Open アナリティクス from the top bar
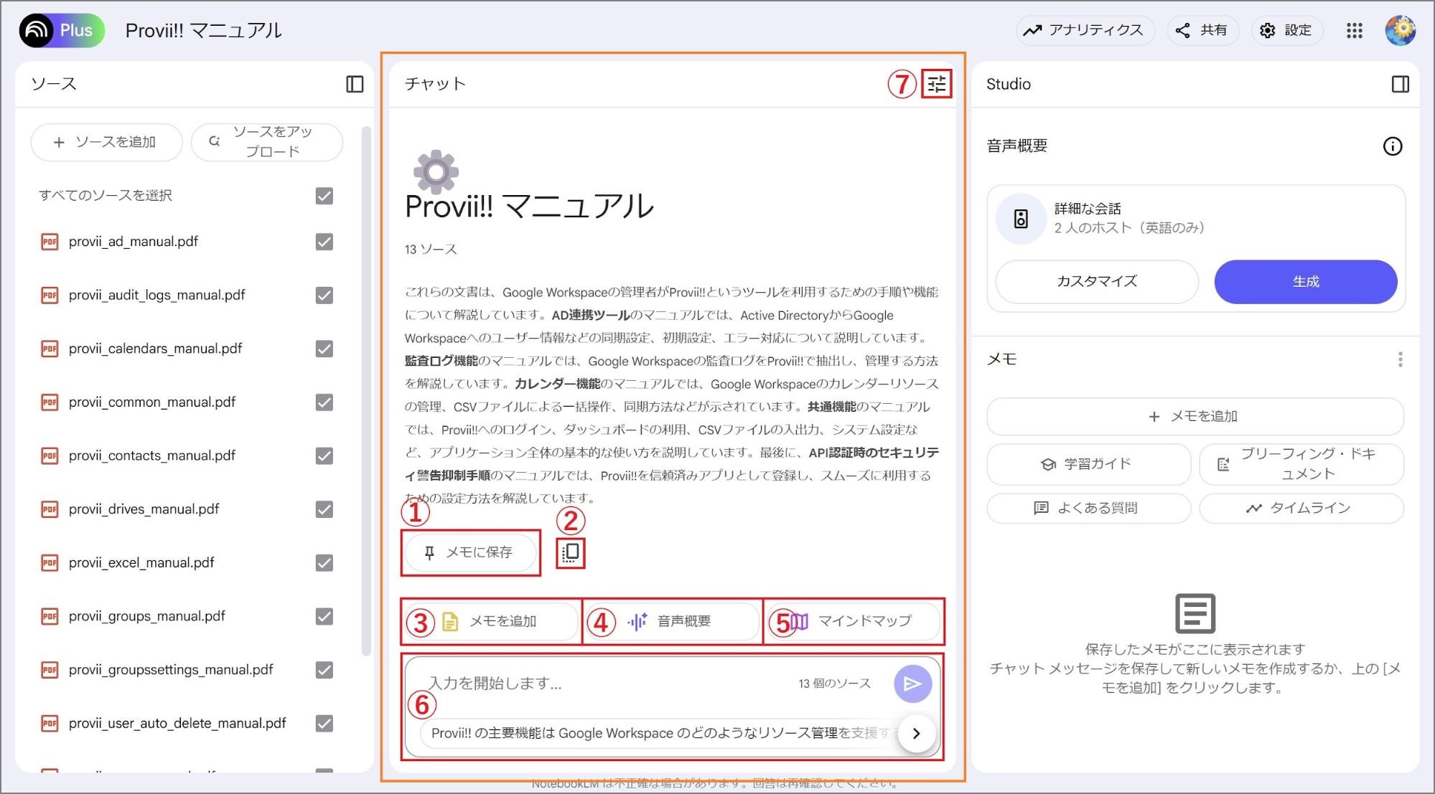 click(x=1084, y=30)
